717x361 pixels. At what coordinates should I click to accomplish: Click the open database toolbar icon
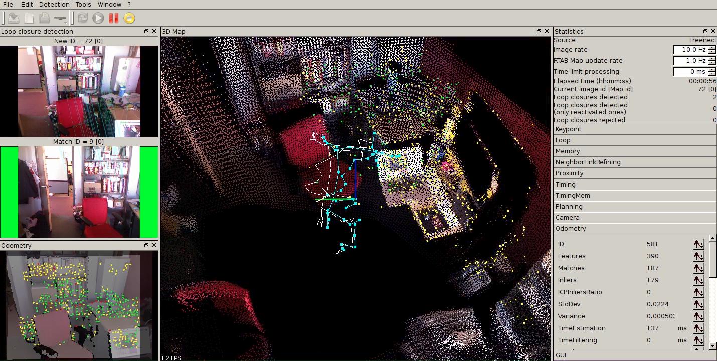click(x=14, y=18)
